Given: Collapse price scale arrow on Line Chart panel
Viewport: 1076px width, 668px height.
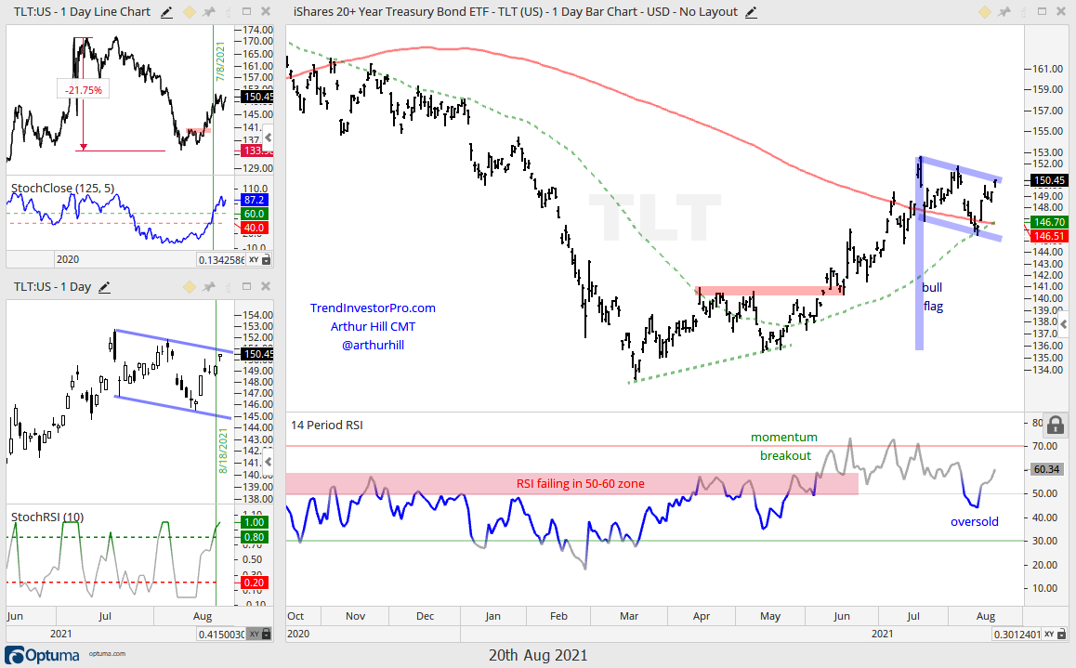Looking at the screenshot, I should pyautogui.click(x=269, y=138).
